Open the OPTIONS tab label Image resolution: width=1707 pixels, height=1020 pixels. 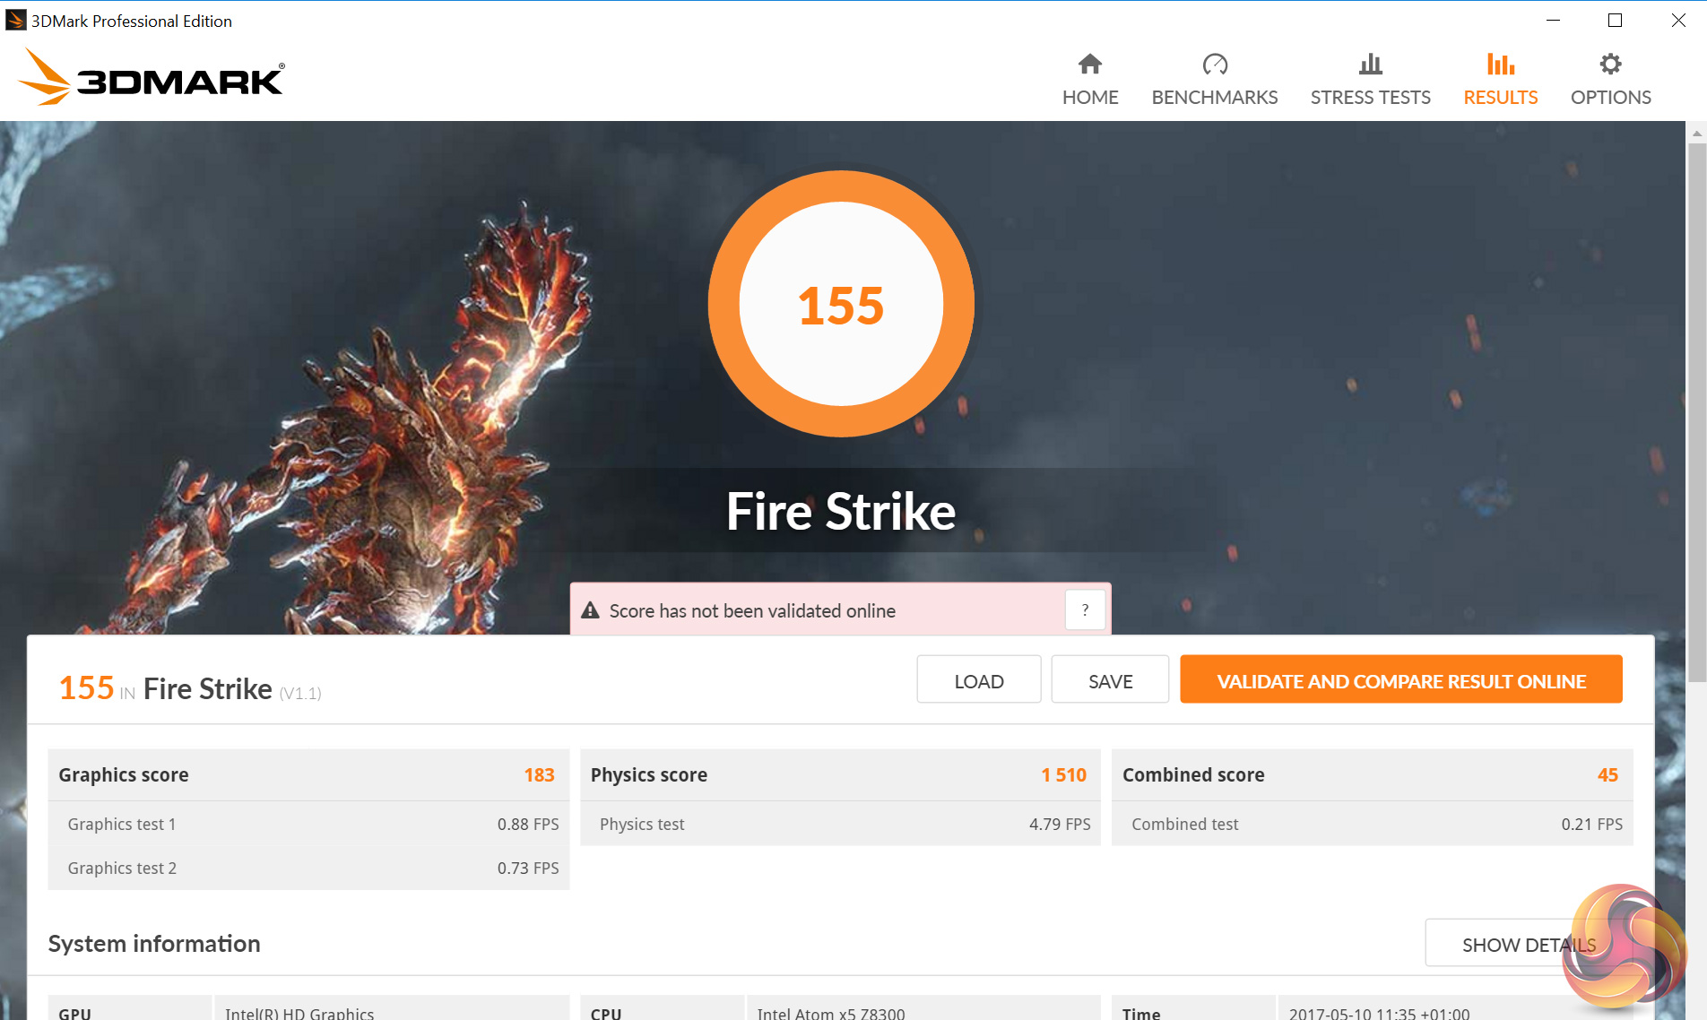point(1610,97)
